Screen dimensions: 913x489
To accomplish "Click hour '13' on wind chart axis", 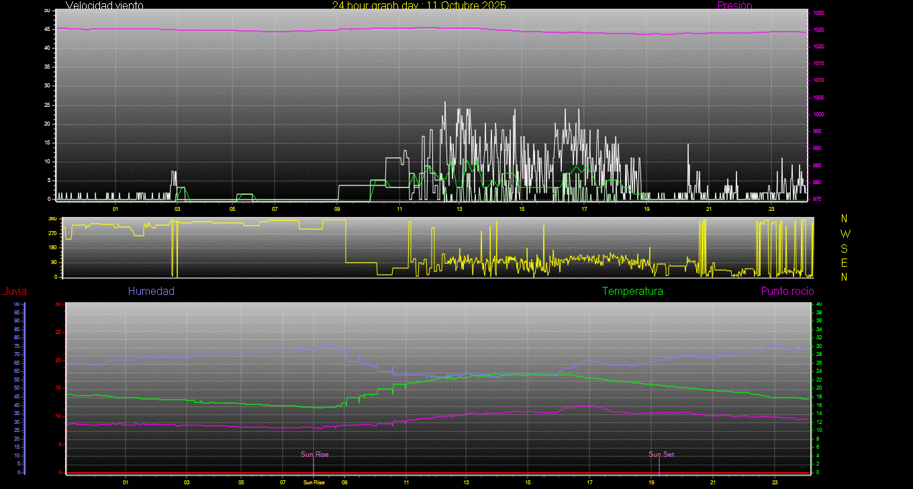I will [x=459, y=210].
